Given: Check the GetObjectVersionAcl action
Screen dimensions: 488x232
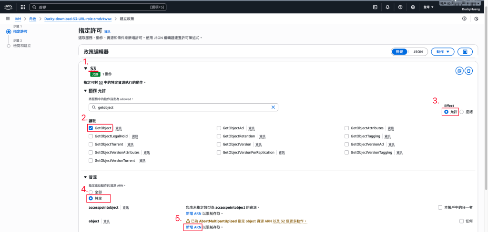Looking at the screenshot, I should coord(347,144).
